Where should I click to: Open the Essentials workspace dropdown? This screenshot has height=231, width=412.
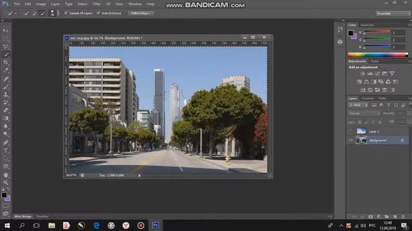[393, 13]
